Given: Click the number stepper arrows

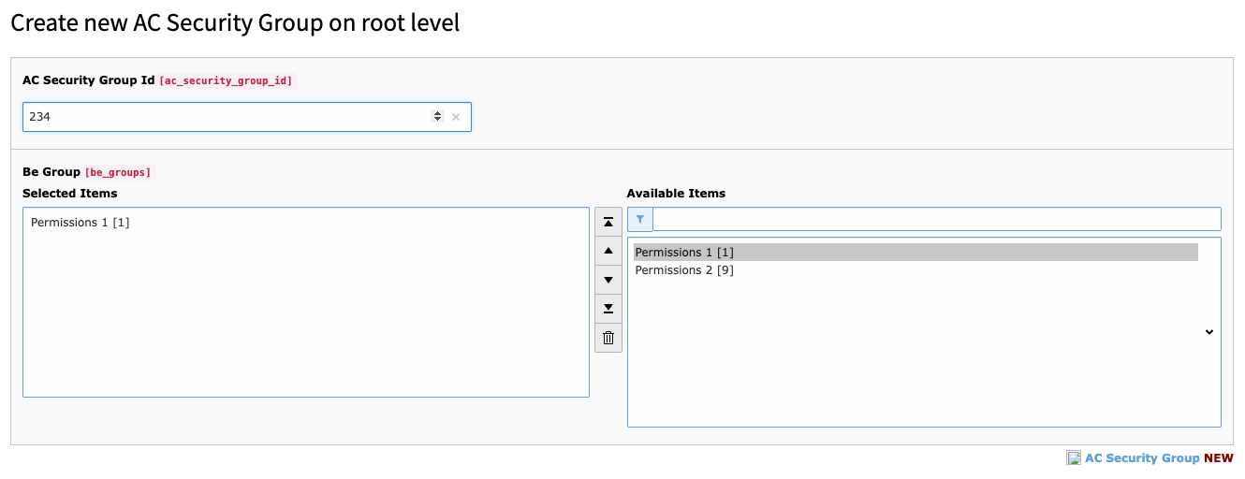Looking at the screenshot, I should [437, 117].
